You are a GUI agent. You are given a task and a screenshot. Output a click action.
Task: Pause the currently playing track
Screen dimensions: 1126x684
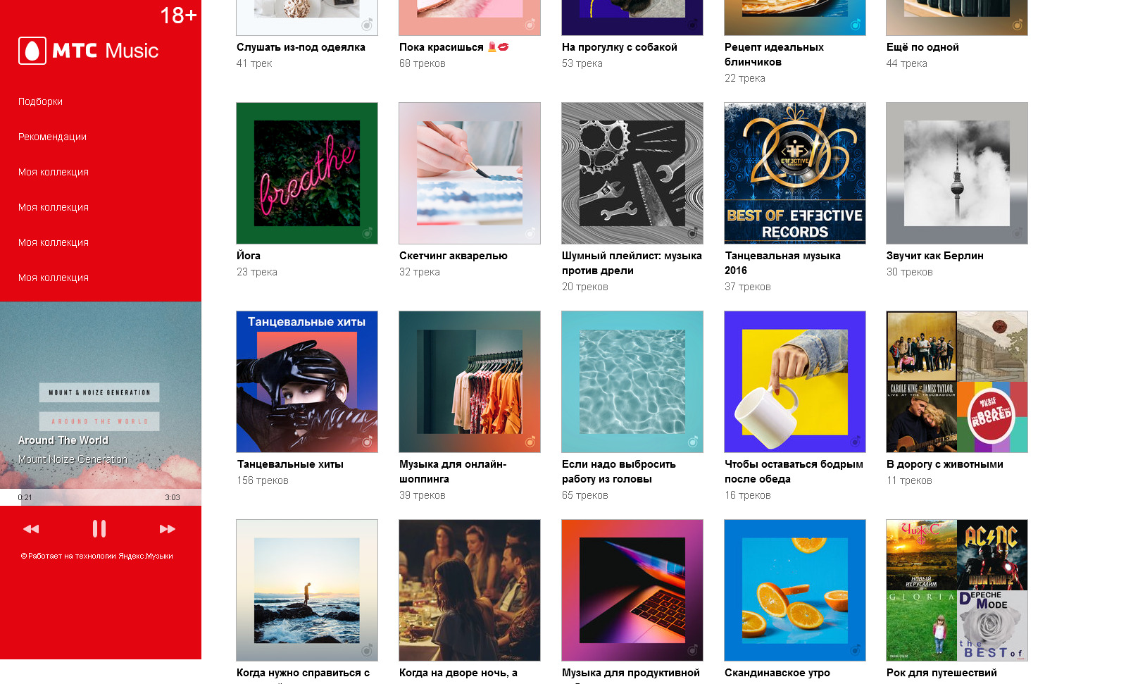(x=99, y=528)
